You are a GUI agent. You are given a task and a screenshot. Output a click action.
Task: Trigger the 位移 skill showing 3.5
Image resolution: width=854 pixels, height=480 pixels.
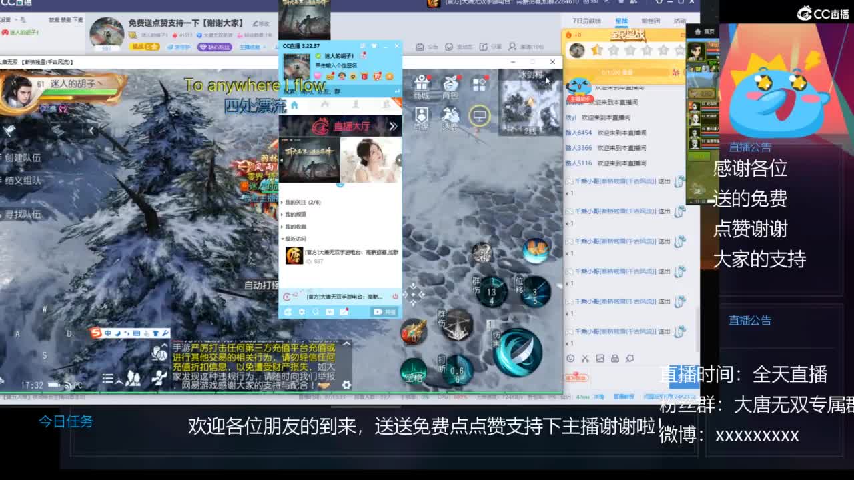tap(534, 291)
